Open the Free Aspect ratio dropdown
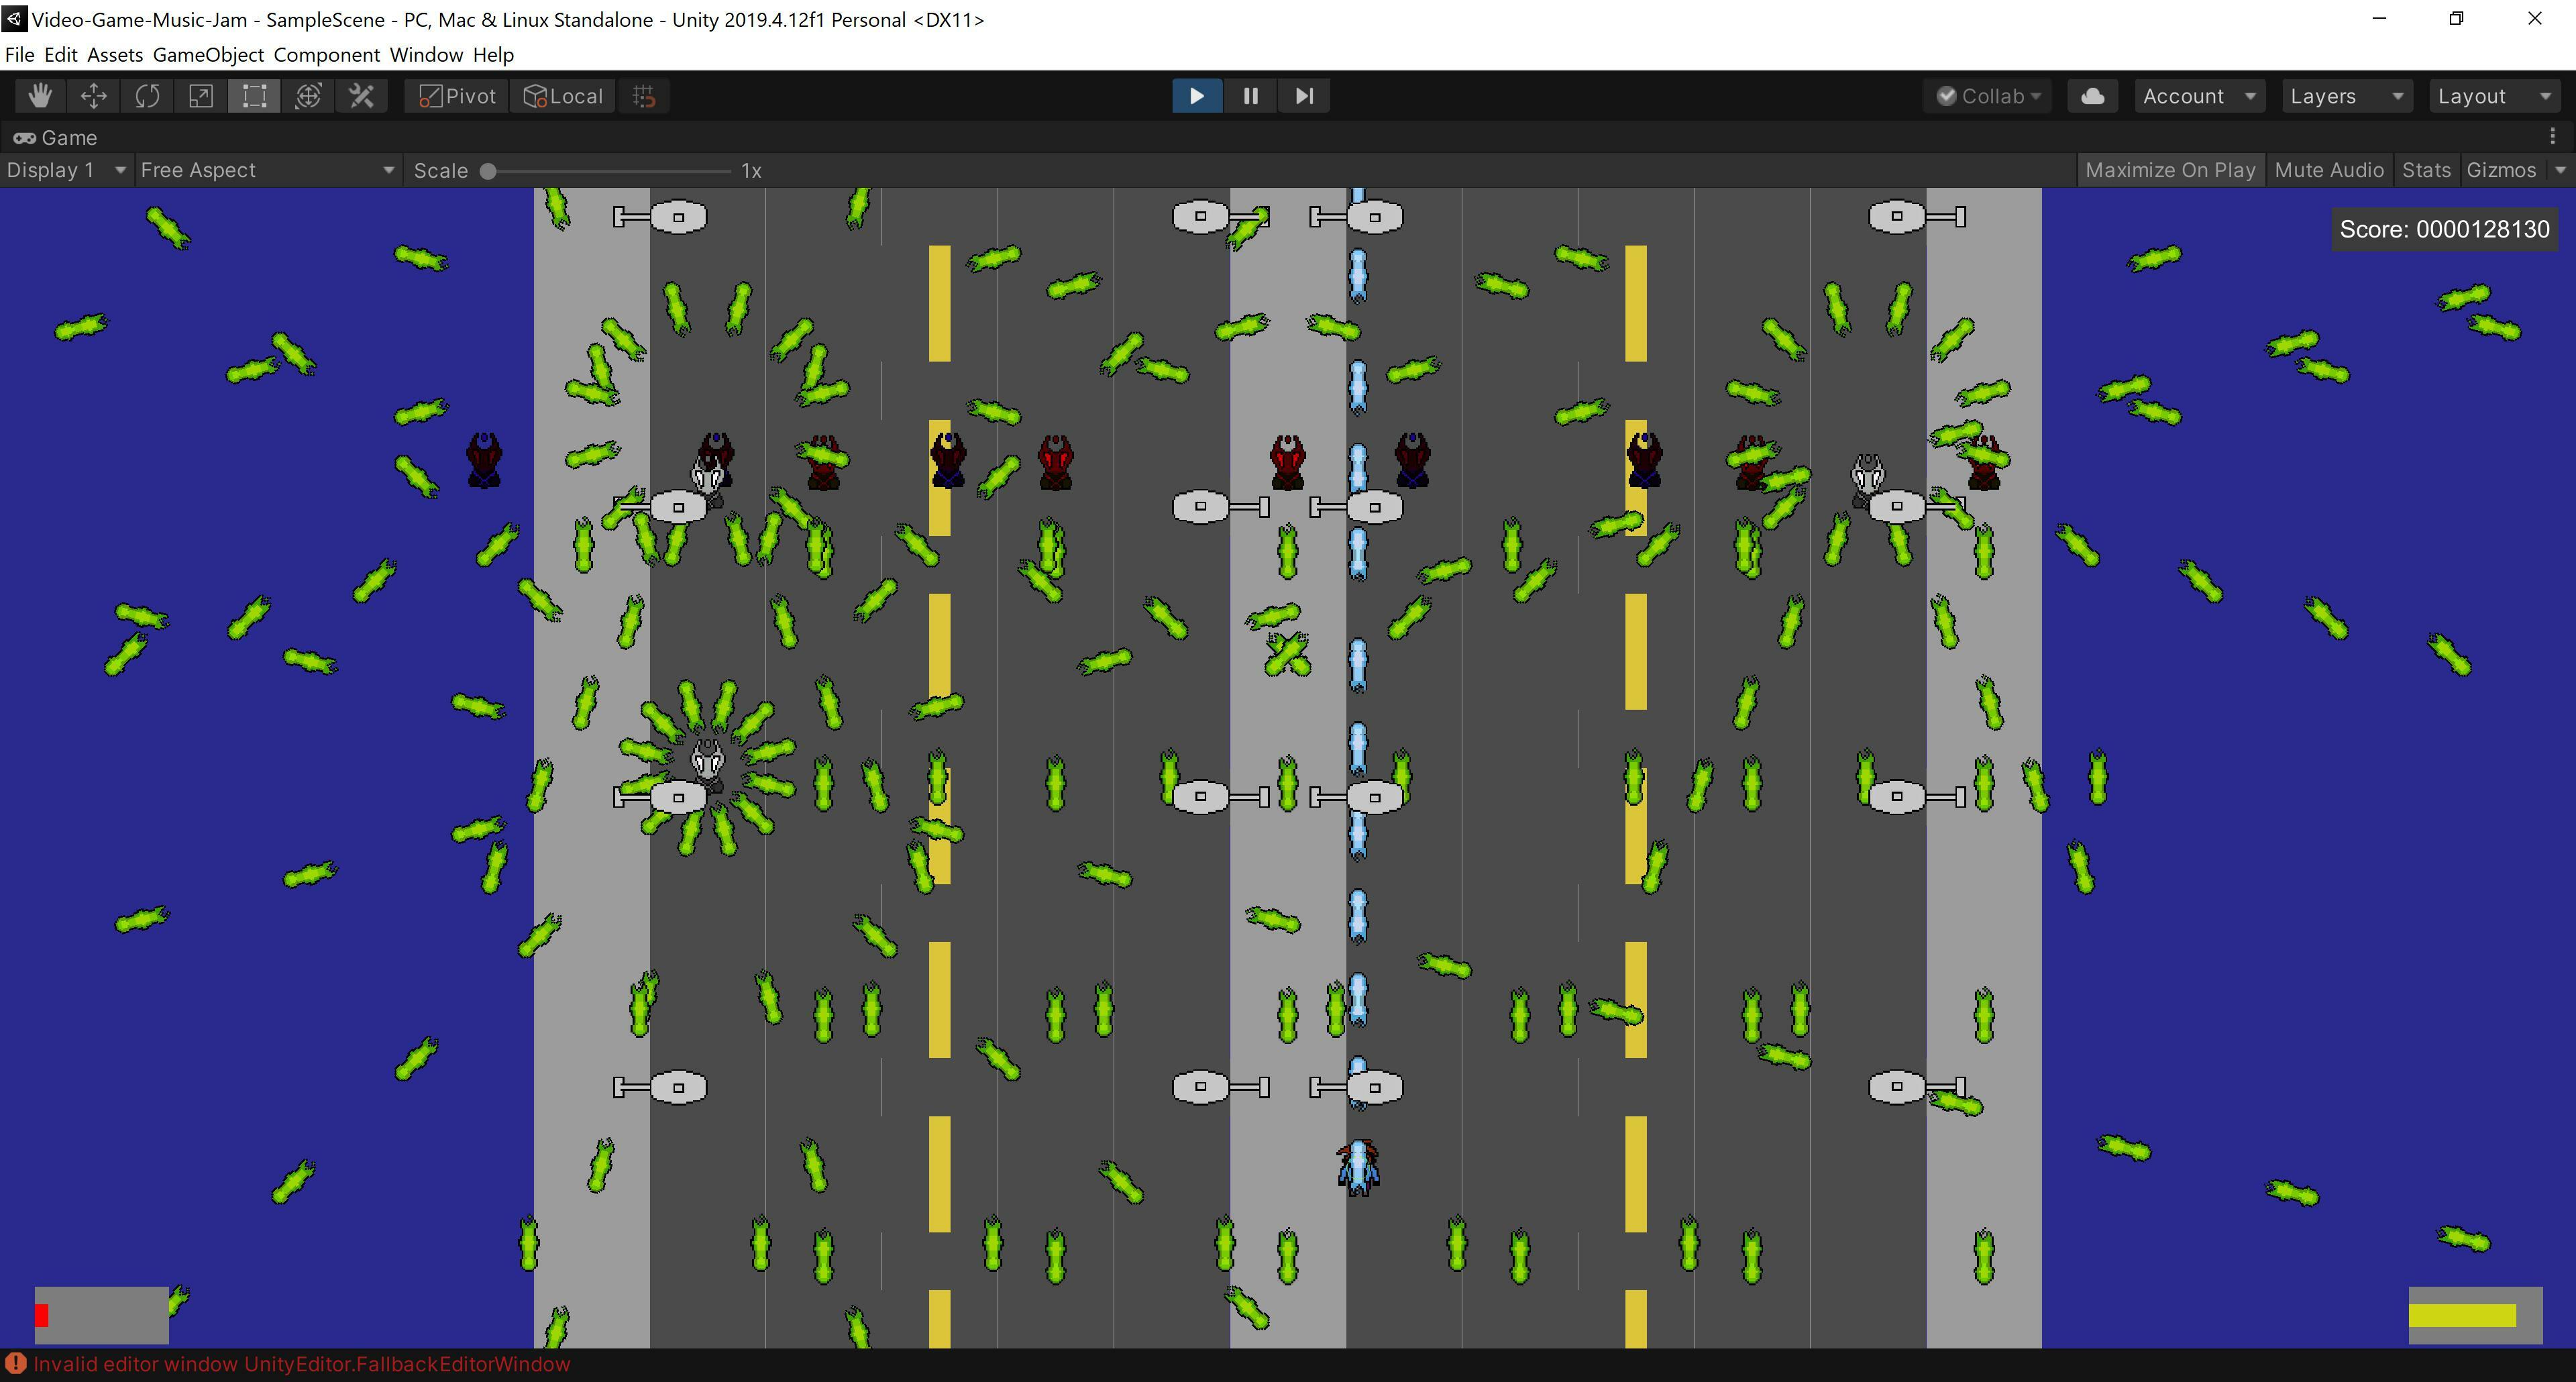Viewport: 2576px width, 1382px height. pos(265,169)
